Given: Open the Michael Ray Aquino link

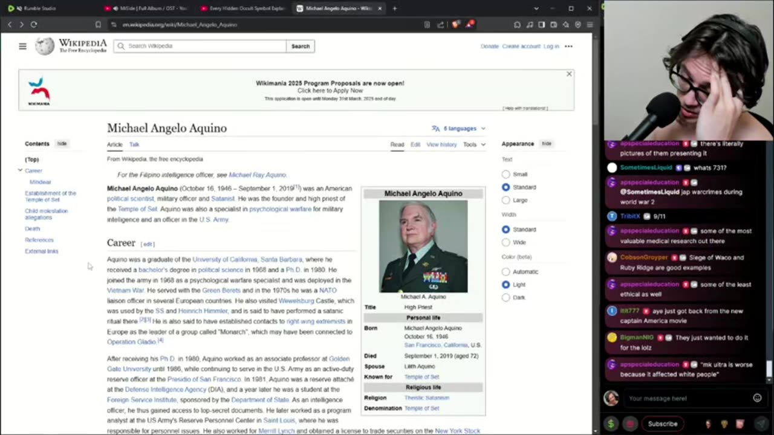Looking at the screenshot, I should tap(257, 175).
